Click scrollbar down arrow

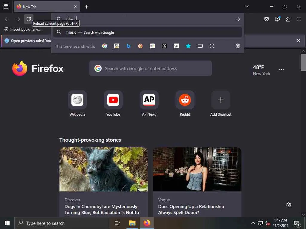[303, 215]
